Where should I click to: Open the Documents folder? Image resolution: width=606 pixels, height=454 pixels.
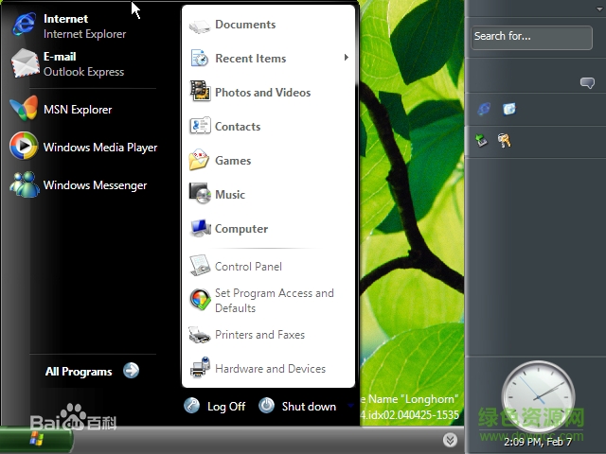tap(244, 25)
